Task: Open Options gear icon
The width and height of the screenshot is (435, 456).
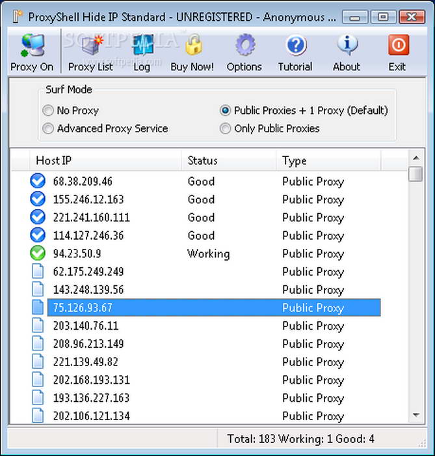Action: (245, 44)
